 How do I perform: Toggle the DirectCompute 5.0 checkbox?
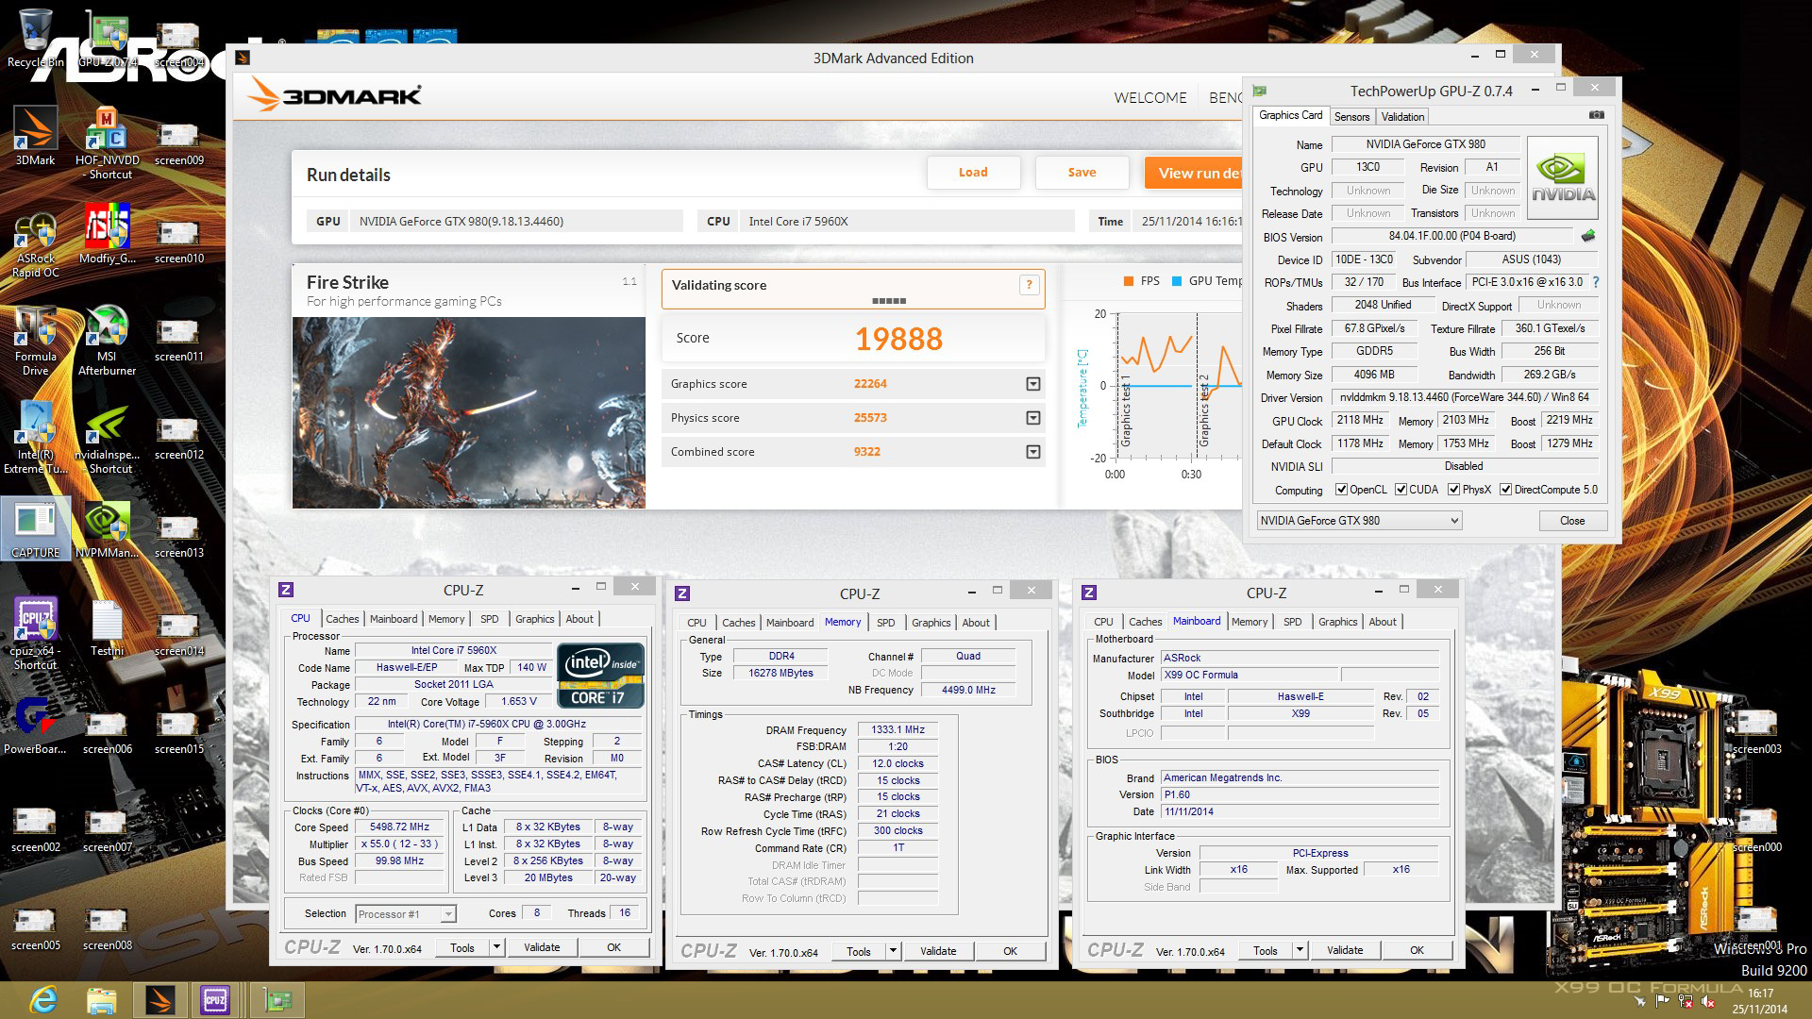[x=1506, y=490]
